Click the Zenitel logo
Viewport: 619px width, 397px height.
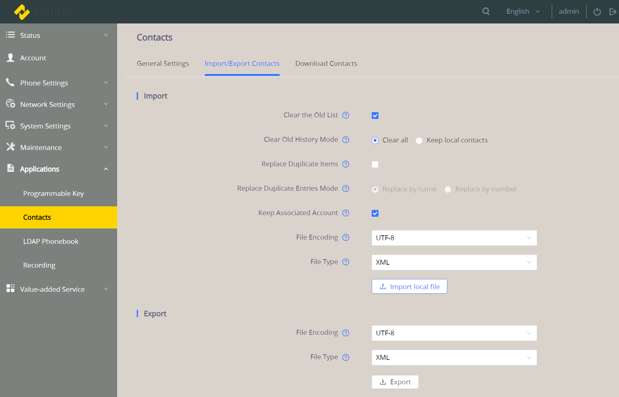point(42,12)
